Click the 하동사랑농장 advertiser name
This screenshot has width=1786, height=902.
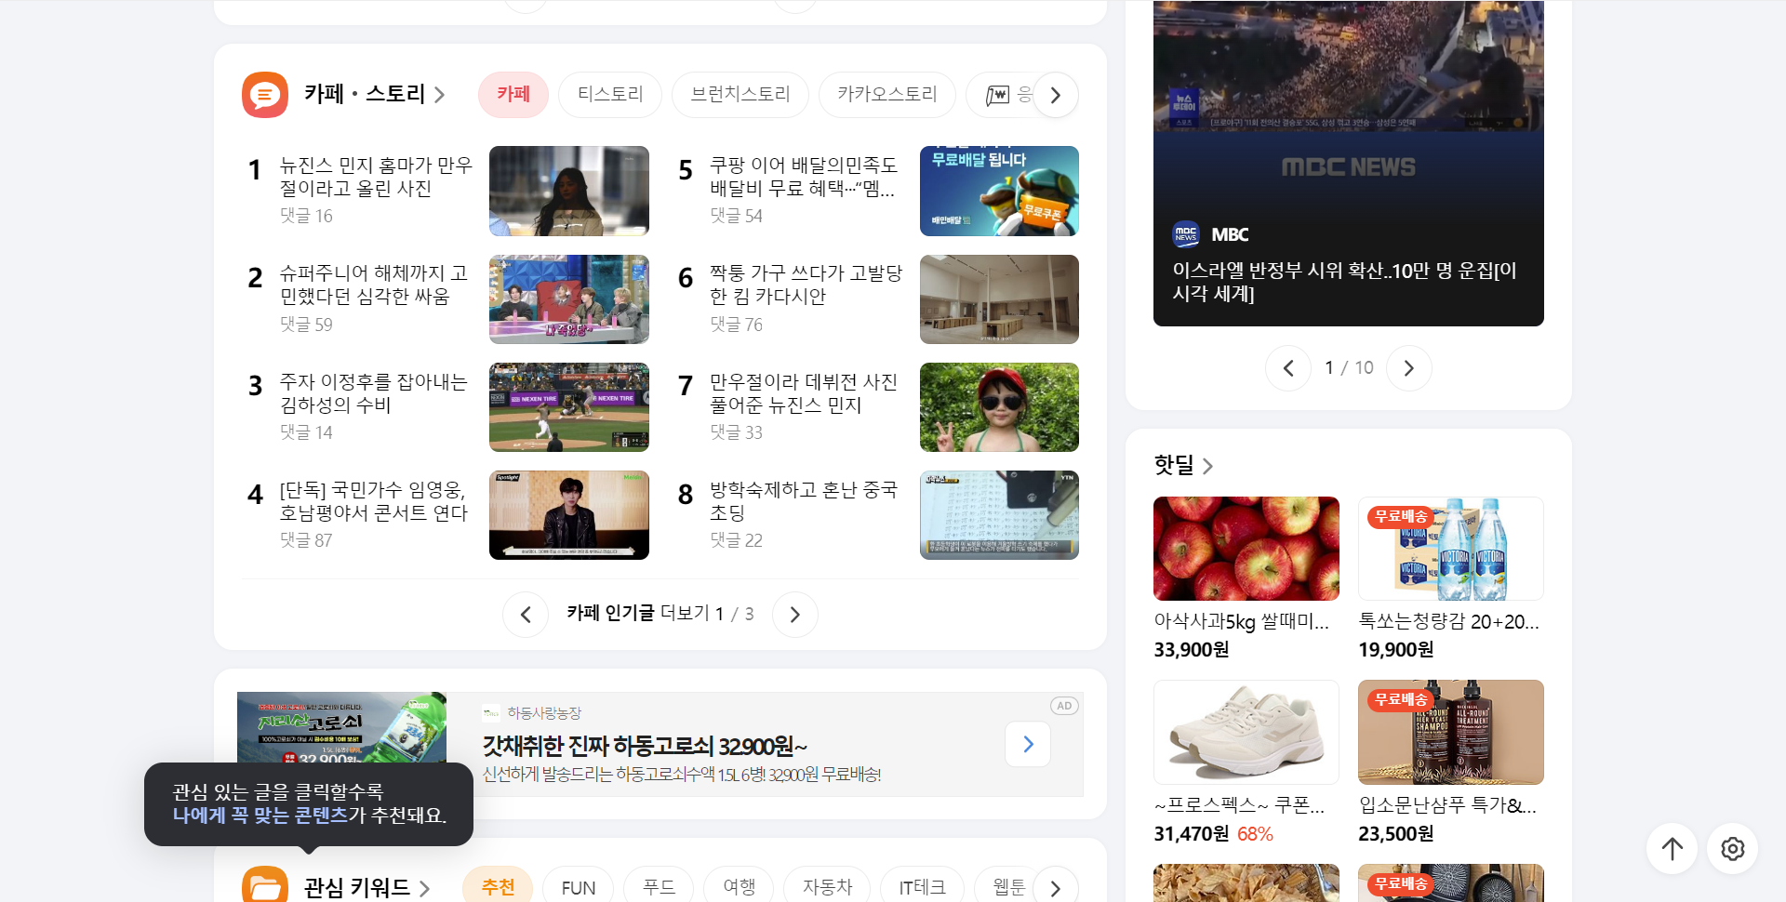coord(544,713)
